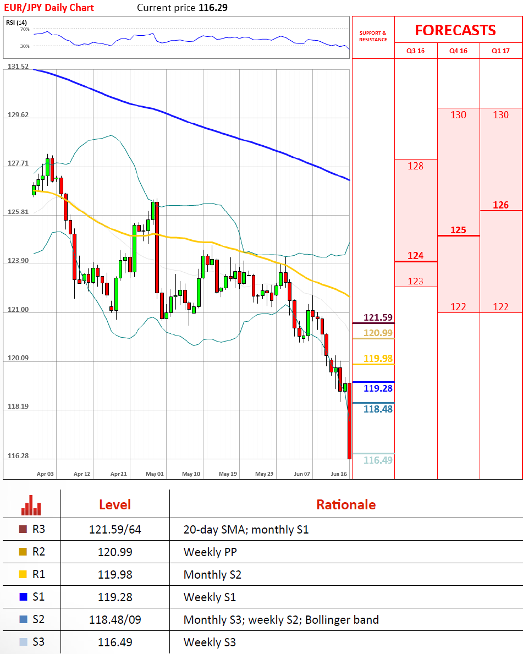523x654 pixels.
Task: Click the 131.52 price axis label
Action: (x=18, y=67)
